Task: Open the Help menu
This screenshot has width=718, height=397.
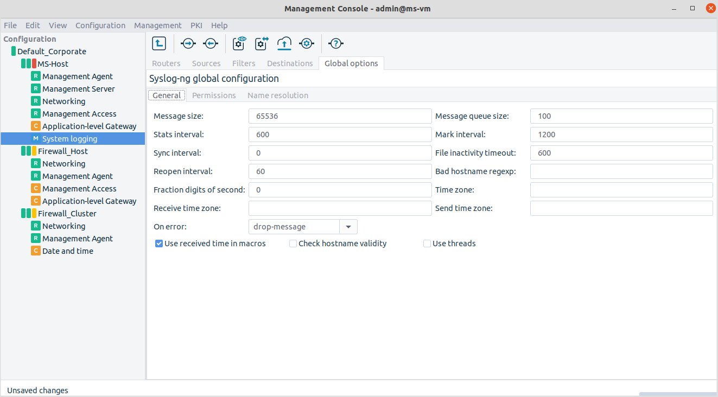Action: pos(219,25)
